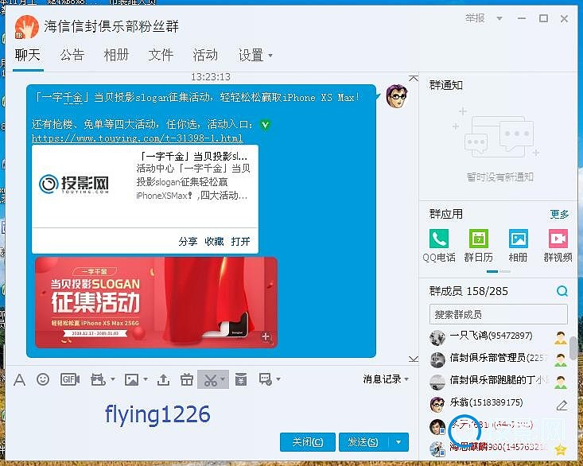Select member 信封俱乐部跑腿的丁小
583x466 pixels.
[x=498, y=382]
